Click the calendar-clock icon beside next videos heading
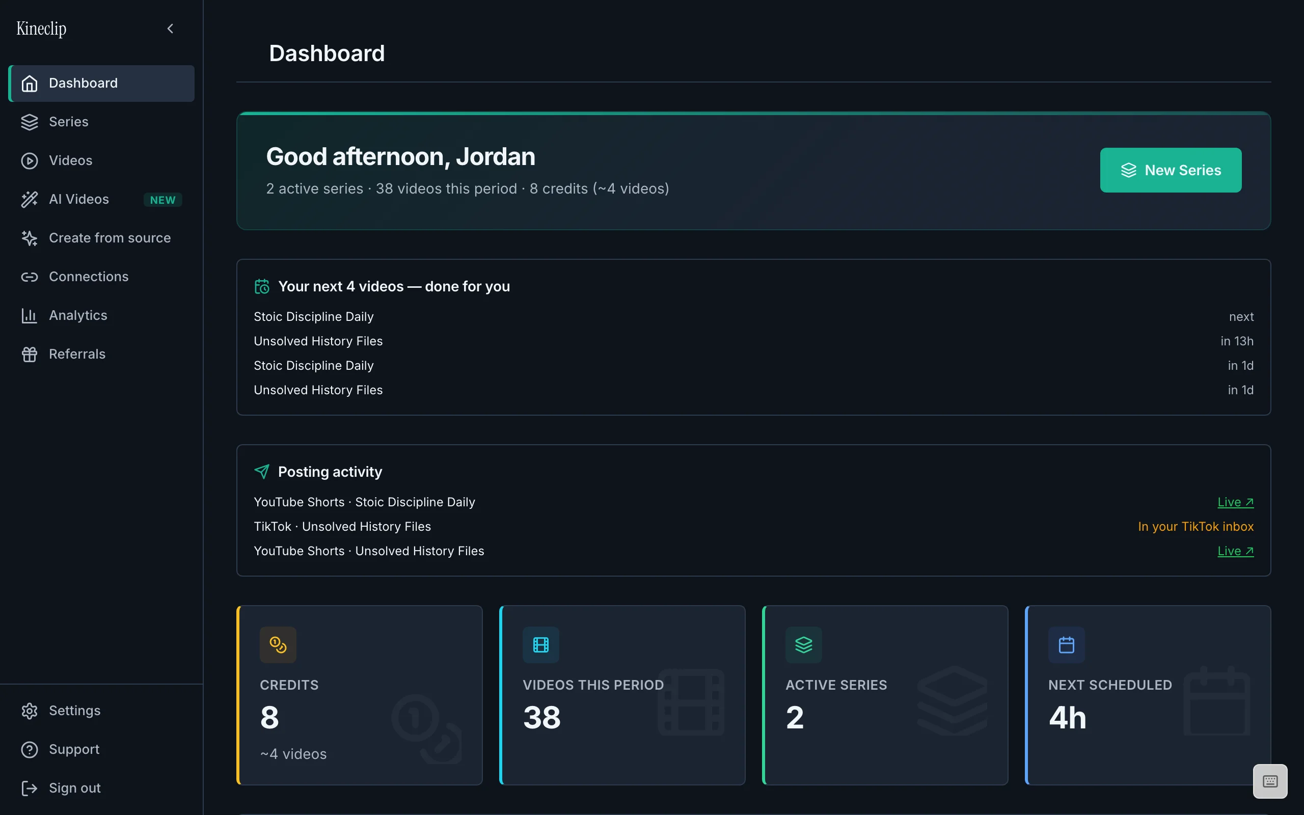Viewport: 1304px width, 815px height. 262,287
